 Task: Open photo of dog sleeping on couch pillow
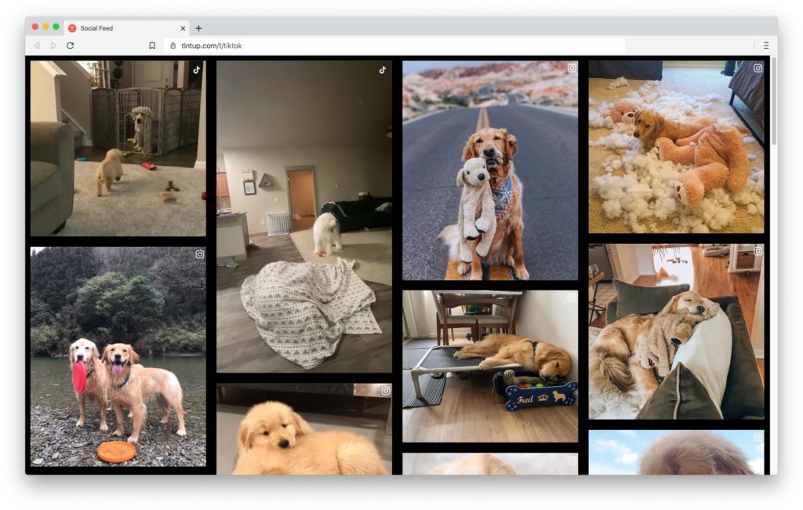coord(676,332)
